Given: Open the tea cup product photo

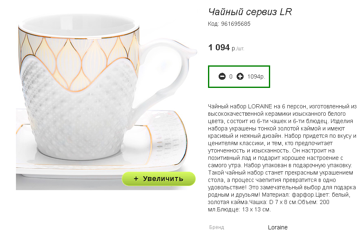Looking at the screenshot, I should [106, 101].
